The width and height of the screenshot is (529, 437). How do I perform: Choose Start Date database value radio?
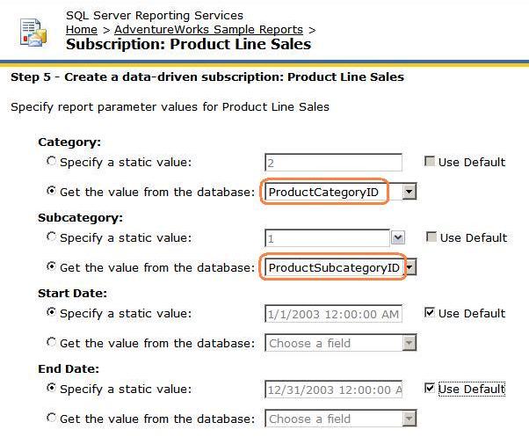51,342
